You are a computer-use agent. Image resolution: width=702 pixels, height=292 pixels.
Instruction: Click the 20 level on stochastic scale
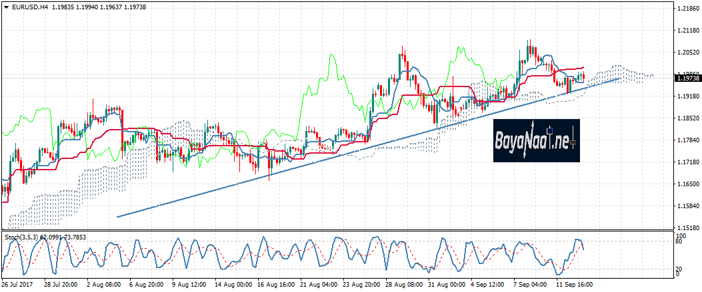click(x=679, y=267)
